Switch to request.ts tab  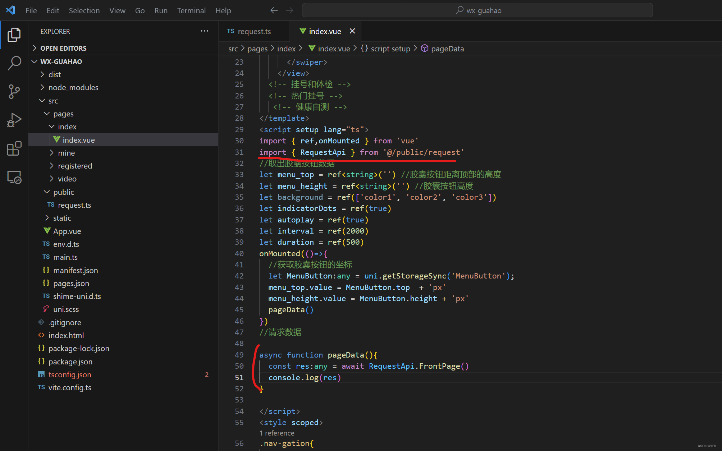(x=254, y=31)
